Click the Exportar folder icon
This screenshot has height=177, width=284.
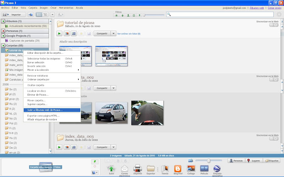click(x=151, y=170)
